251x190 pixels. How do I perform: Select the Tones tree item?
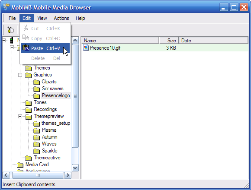[40, 102]
